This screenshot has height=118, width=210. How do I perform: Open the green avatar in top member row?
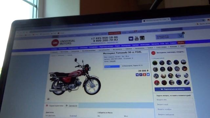[x=155, y=63]
